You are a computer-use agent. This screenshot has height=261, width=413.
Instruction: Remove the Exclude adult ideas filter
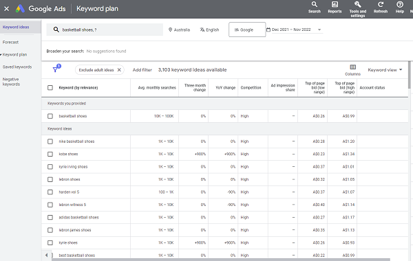(x=119, y=70)
